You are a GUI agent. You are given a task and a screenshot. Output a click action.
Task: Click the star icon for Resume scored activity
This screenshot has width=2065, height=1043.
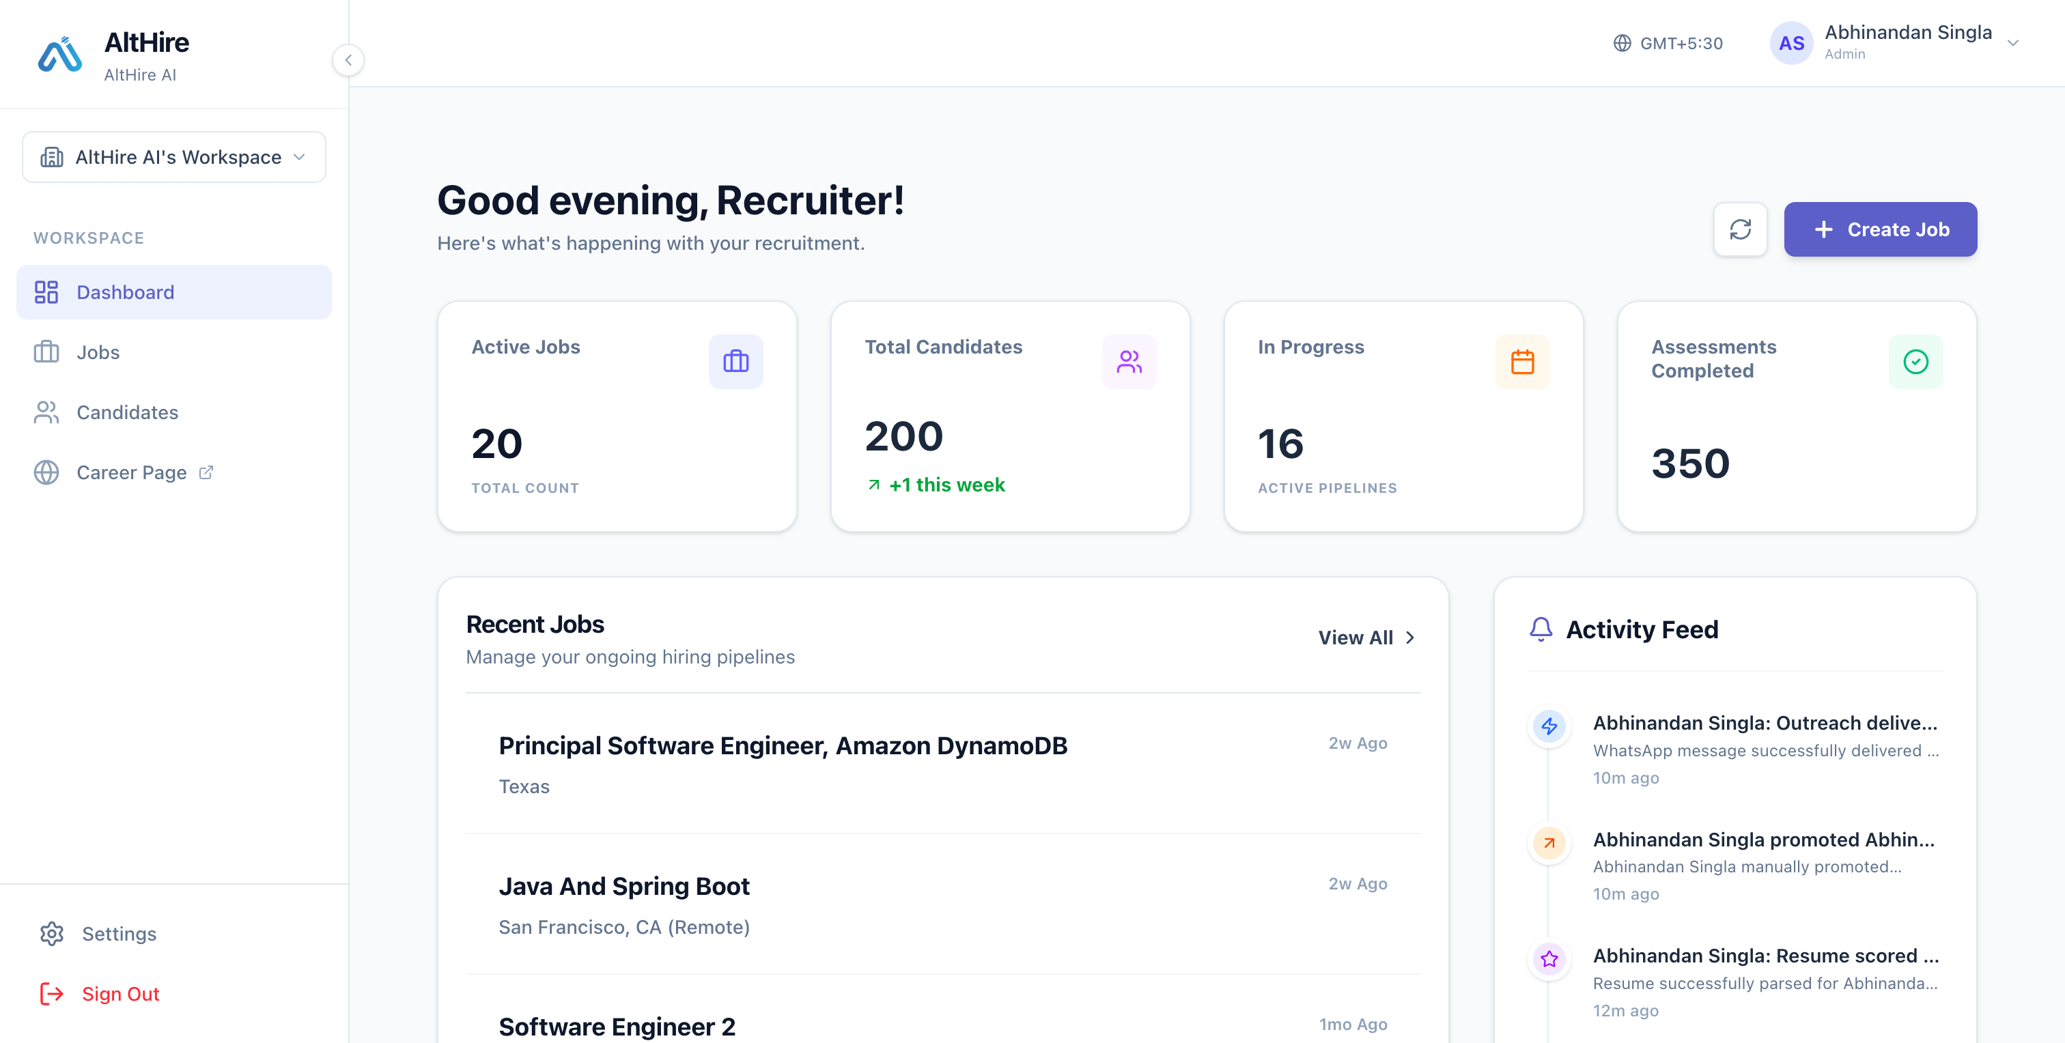point(1549,958)
